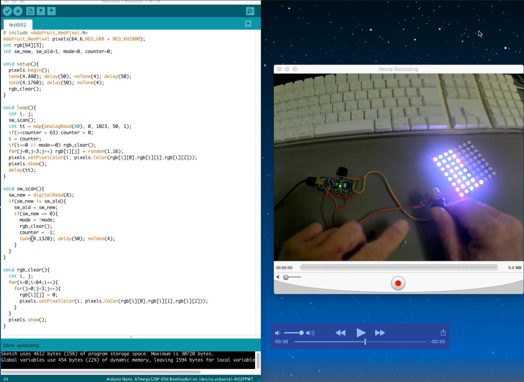
Task: Click the 'counter = -1;' line
Action: (x=37, y=232)
